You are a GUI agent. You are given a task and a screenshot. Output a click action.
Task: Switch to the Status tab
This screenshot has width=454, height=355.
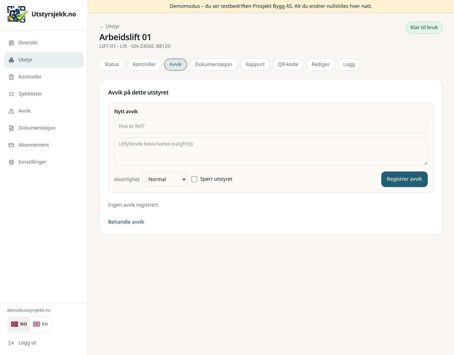click(x=112, y=64)
